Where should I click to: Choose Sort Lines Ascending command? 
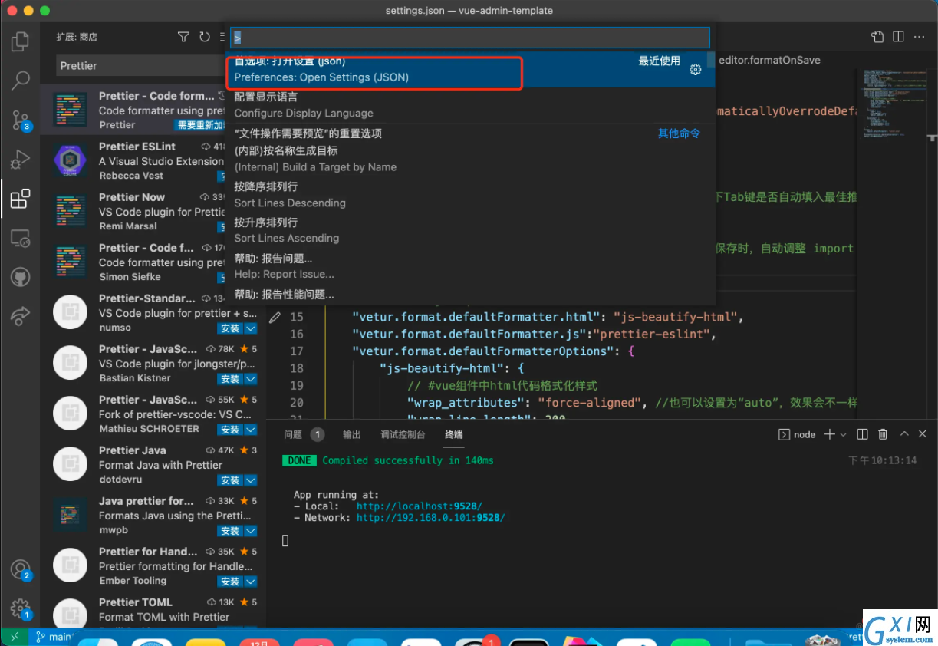(x=470, y=230)
